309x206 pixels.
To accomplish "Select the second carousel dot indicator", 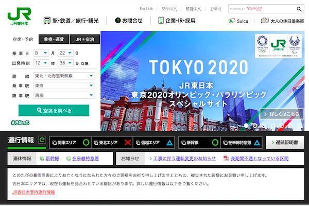I will (x=255, y=125).
